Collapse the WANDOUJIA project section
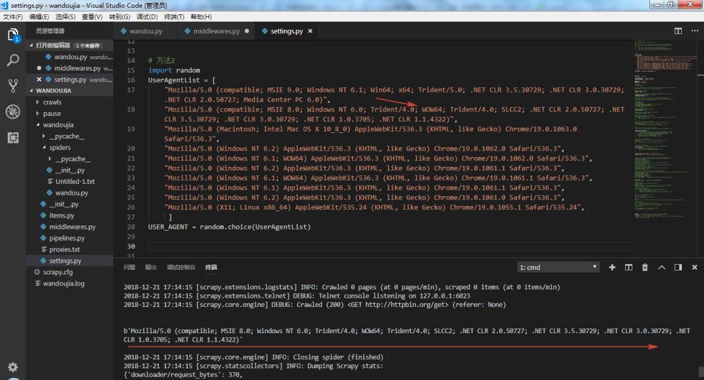704x380 pixels. 70,91
